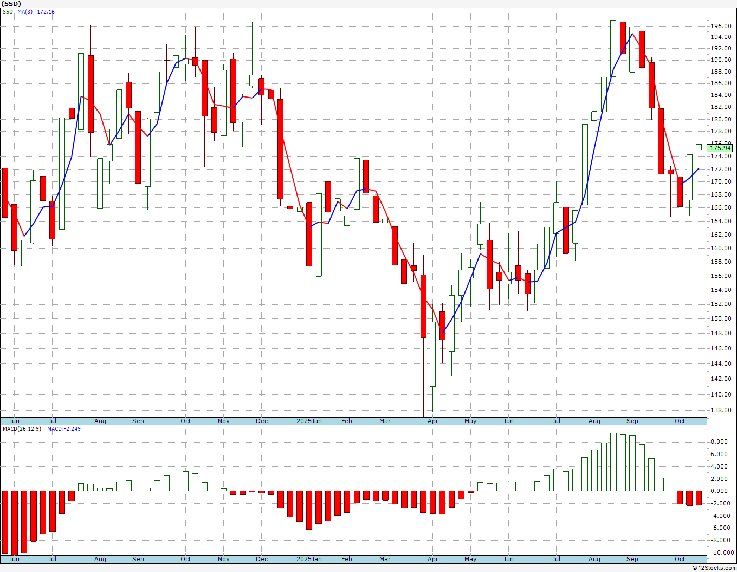Click May on the MACD panel time axis
The width and height of the screenshot is (737, 572).
[470, 559]
